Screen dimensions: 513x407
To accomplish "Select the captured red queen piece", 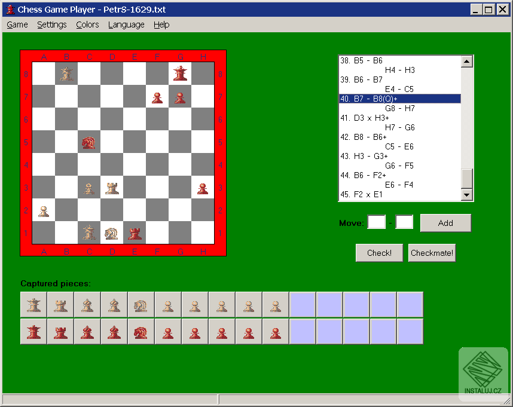I will tap(33, 331).
